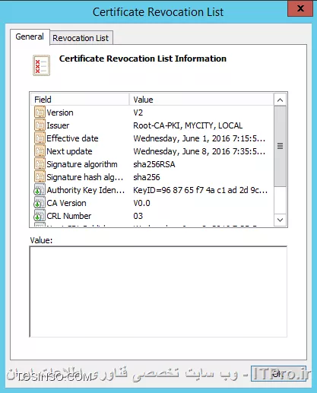
Task: Select the Effective date field icon
Action: point(40,138)
